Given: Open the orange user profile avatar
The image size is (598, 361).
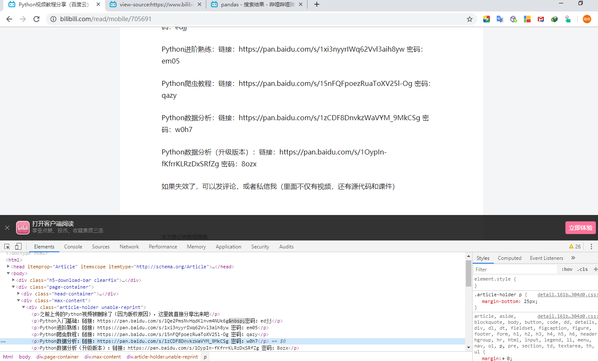Looking at the screenshot, I should click(587, 19).
